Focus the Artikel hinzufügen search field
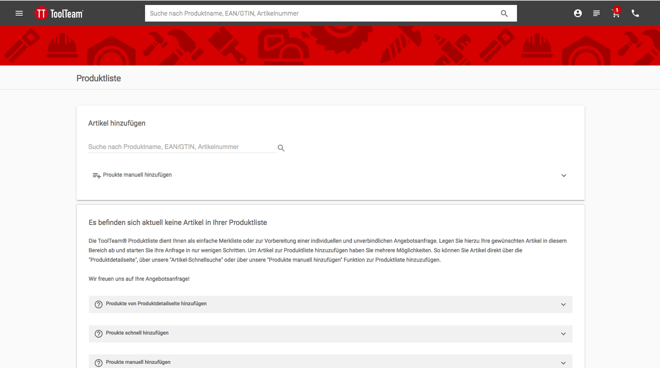Image resolution: width=660 pixels, height=368 pixels. point(181,147)
